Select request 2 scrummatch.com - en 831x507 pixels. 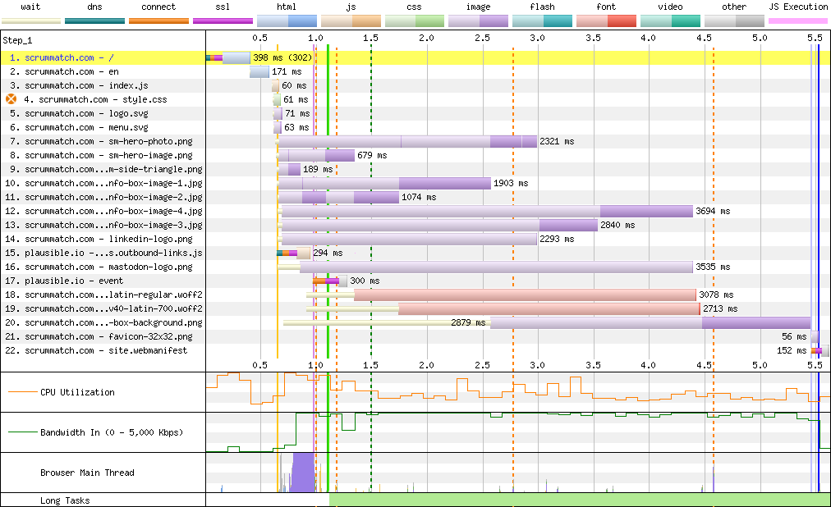tap(64, 71)
